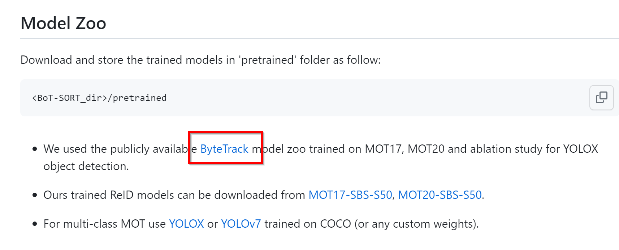
Task: Click the 'For multi-class MOT use' text
Action: (x=104, y=224)
